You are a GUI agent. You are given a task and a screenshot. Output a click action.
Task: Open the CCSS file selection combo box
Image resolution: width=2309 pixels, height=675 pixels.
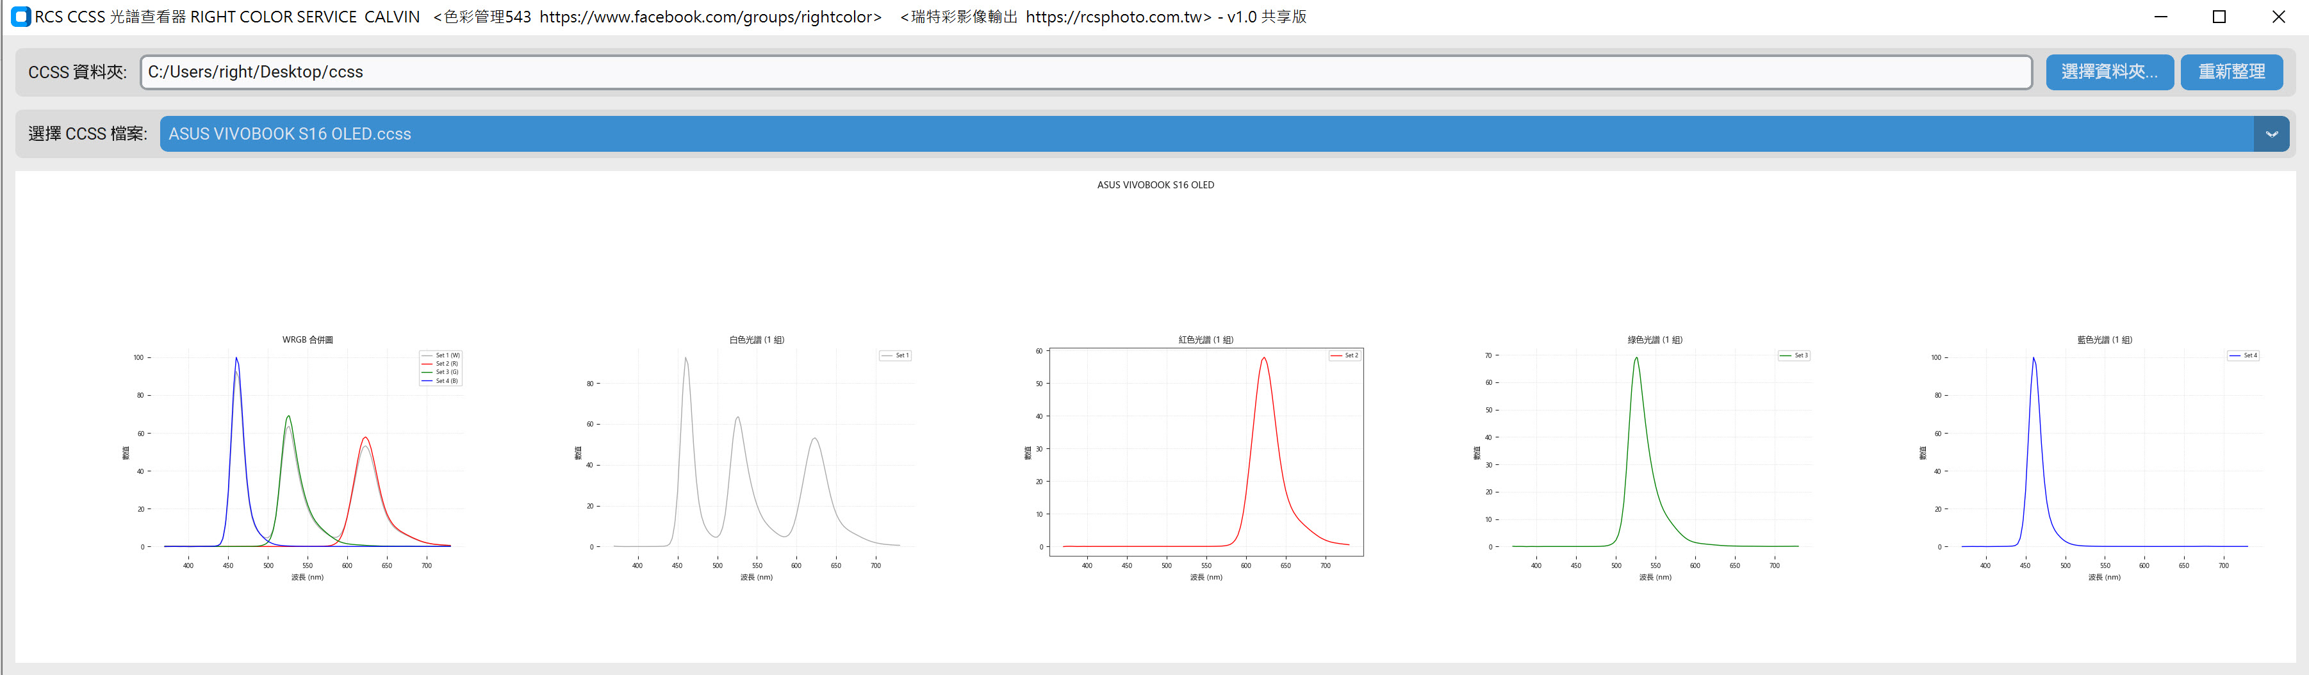1224,134
